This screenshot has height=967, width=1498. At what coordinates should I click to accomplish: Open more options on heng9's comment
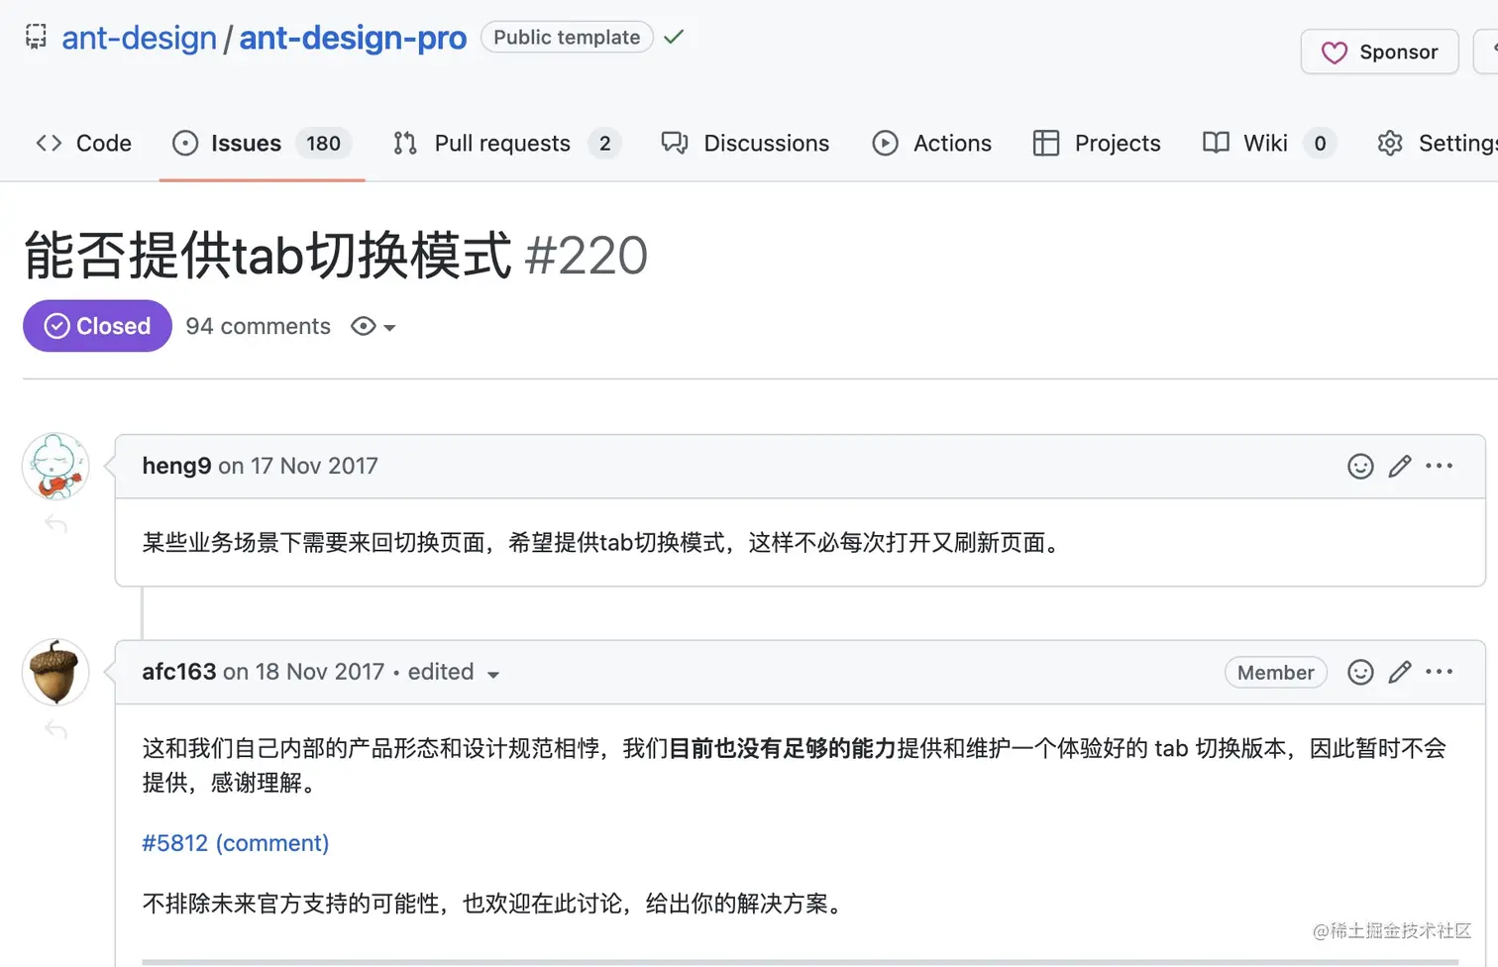tap(1439, 466)
